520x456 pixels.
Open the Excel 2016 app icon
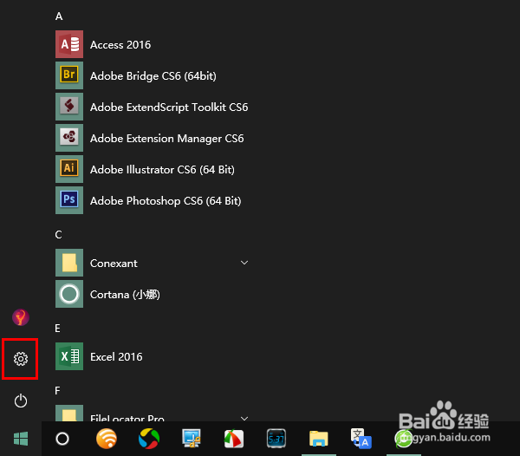(69, 356)
